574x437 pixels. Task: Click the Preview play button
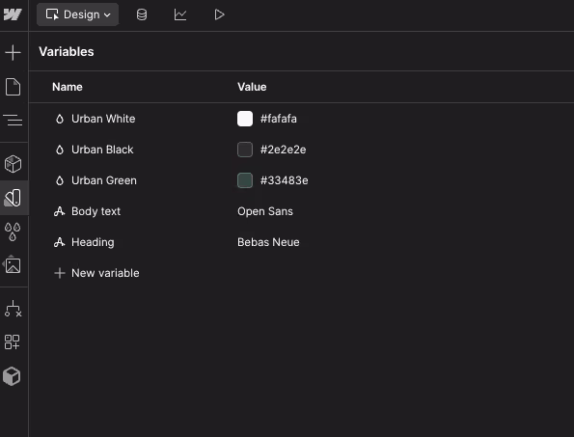coord(219,14)
